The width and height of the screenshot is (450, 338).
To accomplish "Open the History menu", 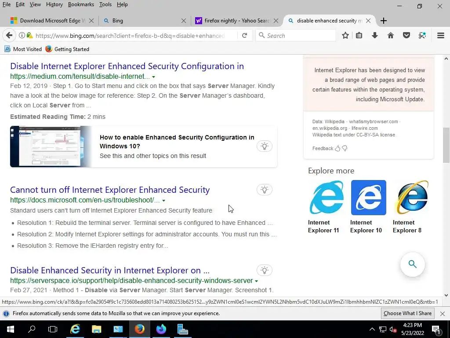I will 54,4.
